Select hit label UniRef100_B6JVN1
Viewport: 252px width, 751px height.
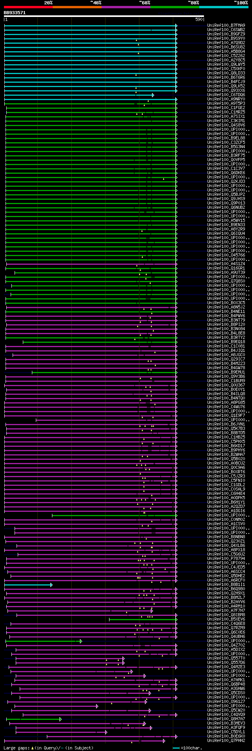click(226, 424)
